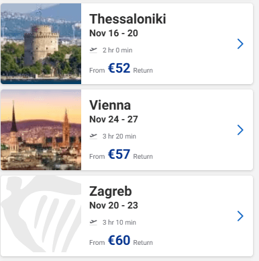Screen dimensions: 259x261
Task: Click the Nov 16 - 20 date range
Action: coord(113,33)
